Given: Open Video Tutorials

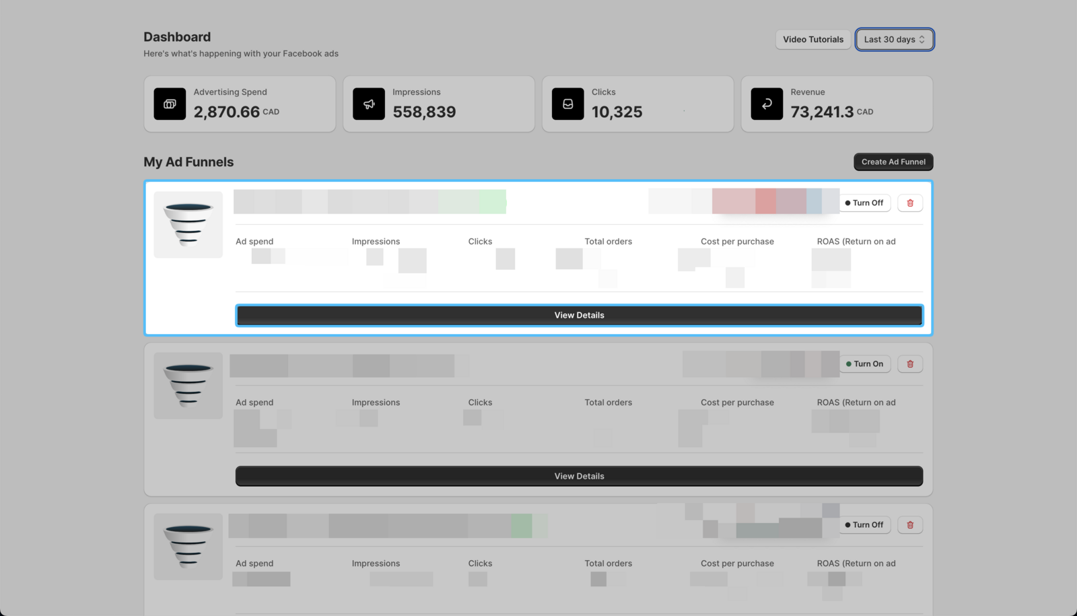Looking at the screenshot, I should tap(812, 39).
